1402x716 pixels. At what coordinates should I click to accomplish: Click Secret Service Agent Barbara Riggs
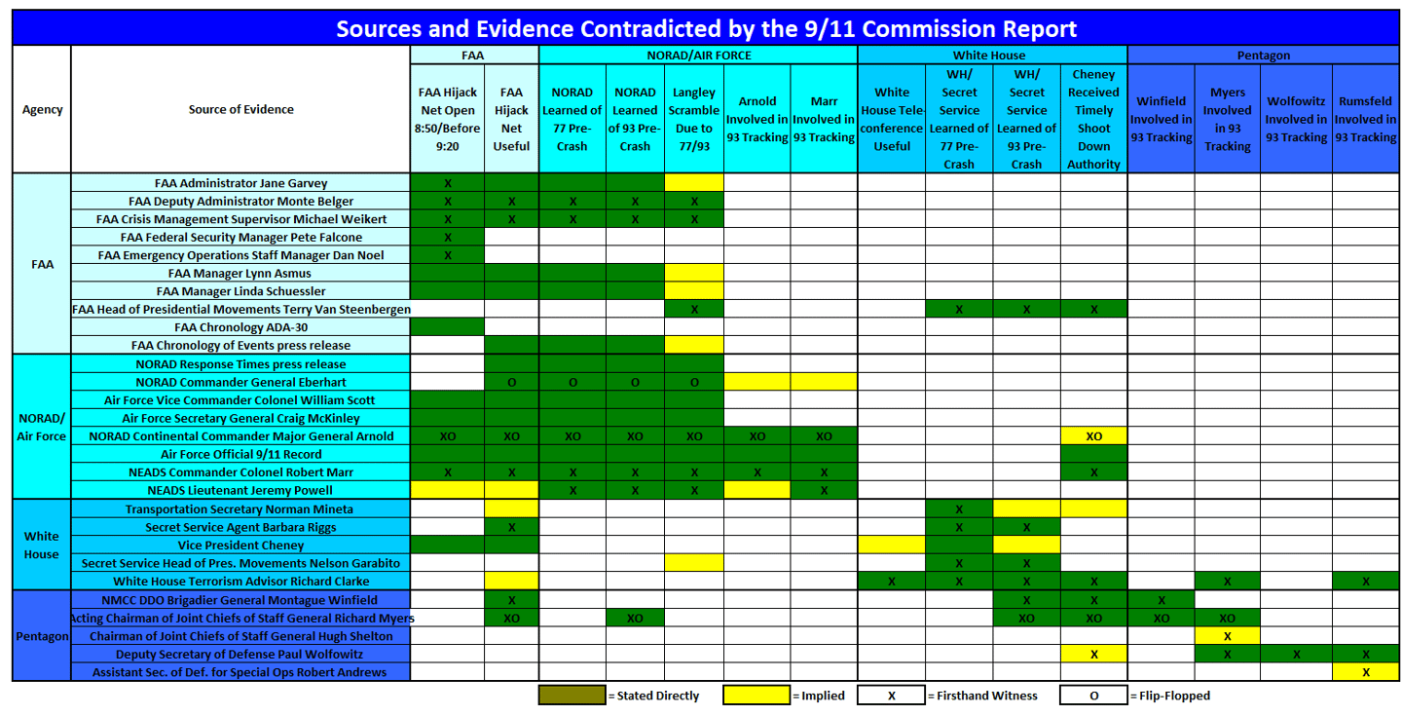(240, 527)
